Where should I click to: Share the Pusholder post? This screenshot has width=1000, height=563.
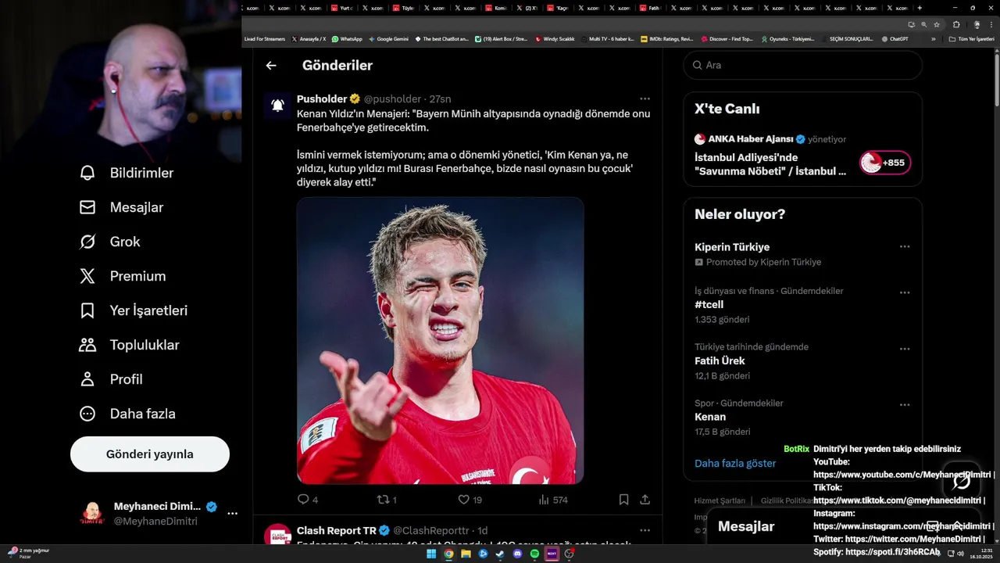pos(645,500)
